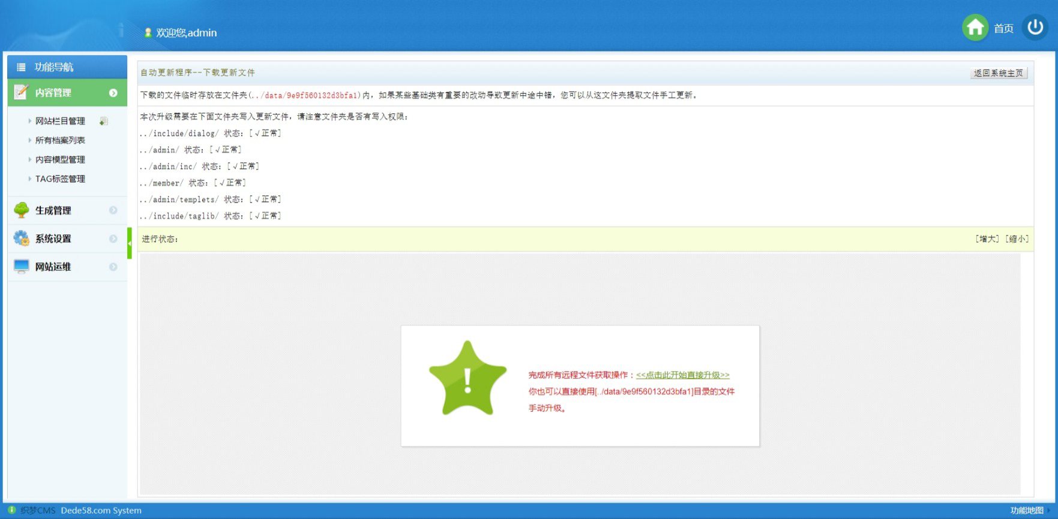Image resolution: width=1058 pixels, height=519 pixels.
Task: Open TAG标签管理 menu item
Action: point(60,179)
